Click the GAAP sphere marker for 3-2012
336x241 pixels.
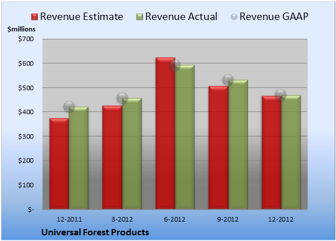point(122,98)
